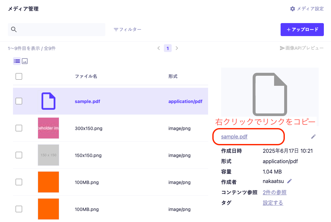Go to previous page chevron
331x222 pixels.
click(x=159, y=48)
